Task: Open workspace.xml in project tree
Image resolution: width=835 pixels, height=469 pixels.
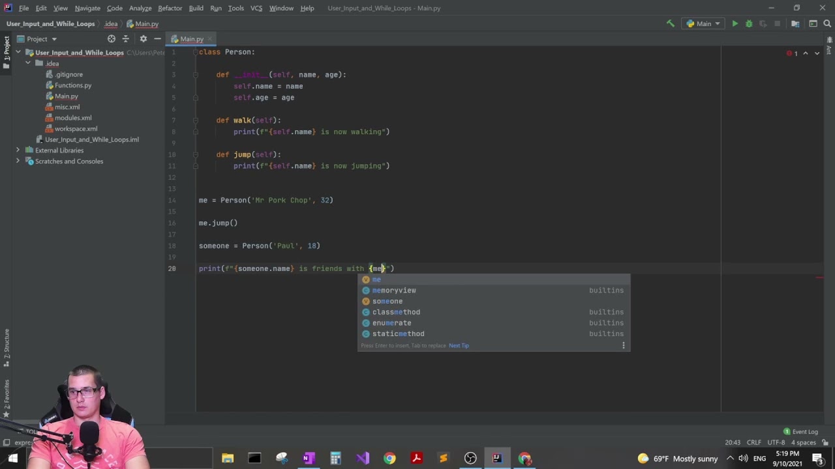Action: (76, 129)
